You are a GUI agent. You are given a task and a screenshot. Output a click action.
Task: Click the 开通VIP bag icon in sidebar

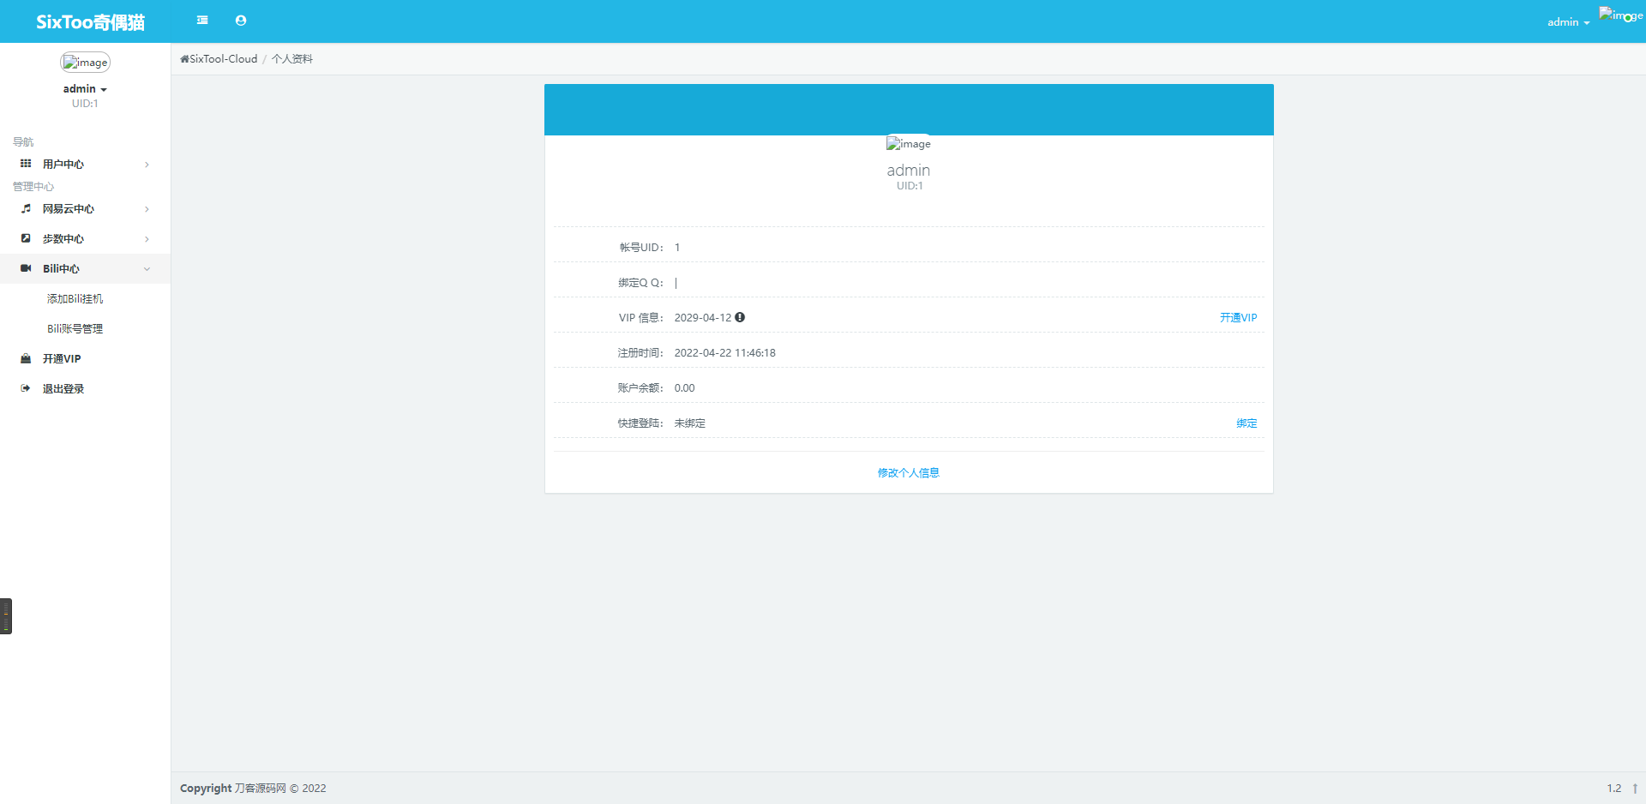point(26,358)
